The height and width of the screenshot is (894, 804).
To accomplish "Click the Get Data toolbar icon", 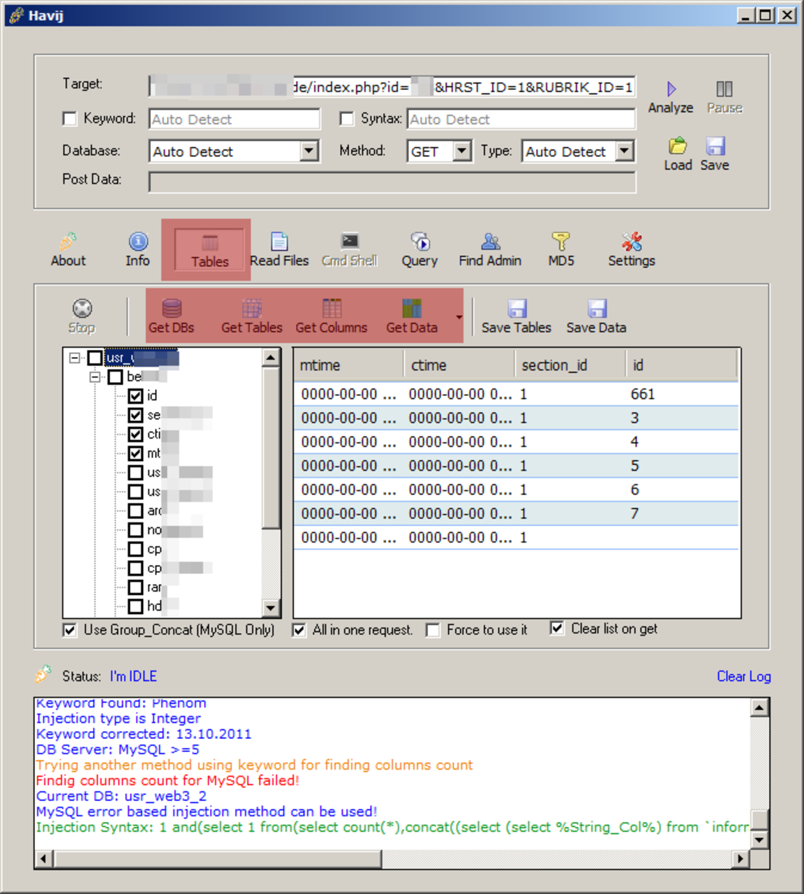I will [412, 308].
